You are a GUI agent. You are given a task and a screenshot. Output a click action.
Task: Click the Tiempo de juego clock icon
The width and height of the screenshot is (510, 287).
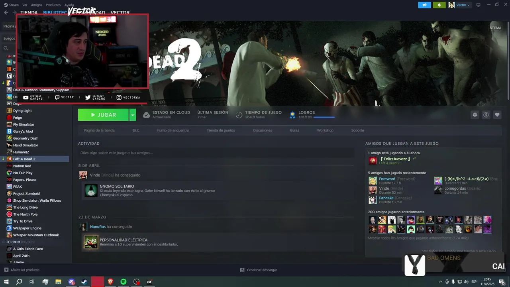[x=239, y=115]
